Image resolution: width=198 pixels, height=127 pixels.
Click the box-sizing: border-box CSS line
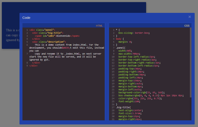pyautogui.click(x=134, y=33)
